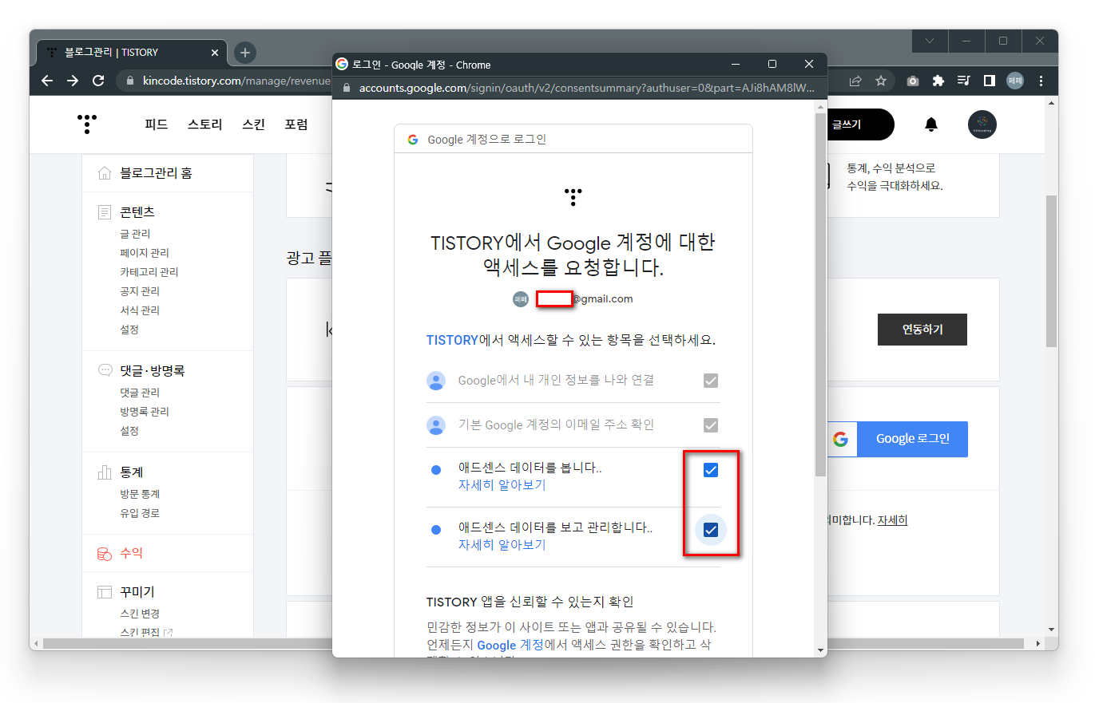Open the Extensions puzzle icon
The image size is (1095, 703).
pos(938,81)
